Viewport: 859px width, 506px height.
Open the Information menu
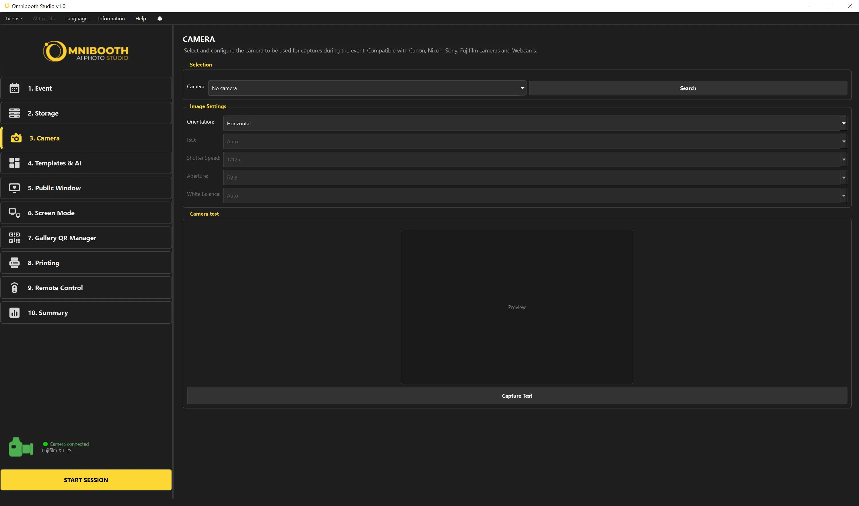point(111,18)
